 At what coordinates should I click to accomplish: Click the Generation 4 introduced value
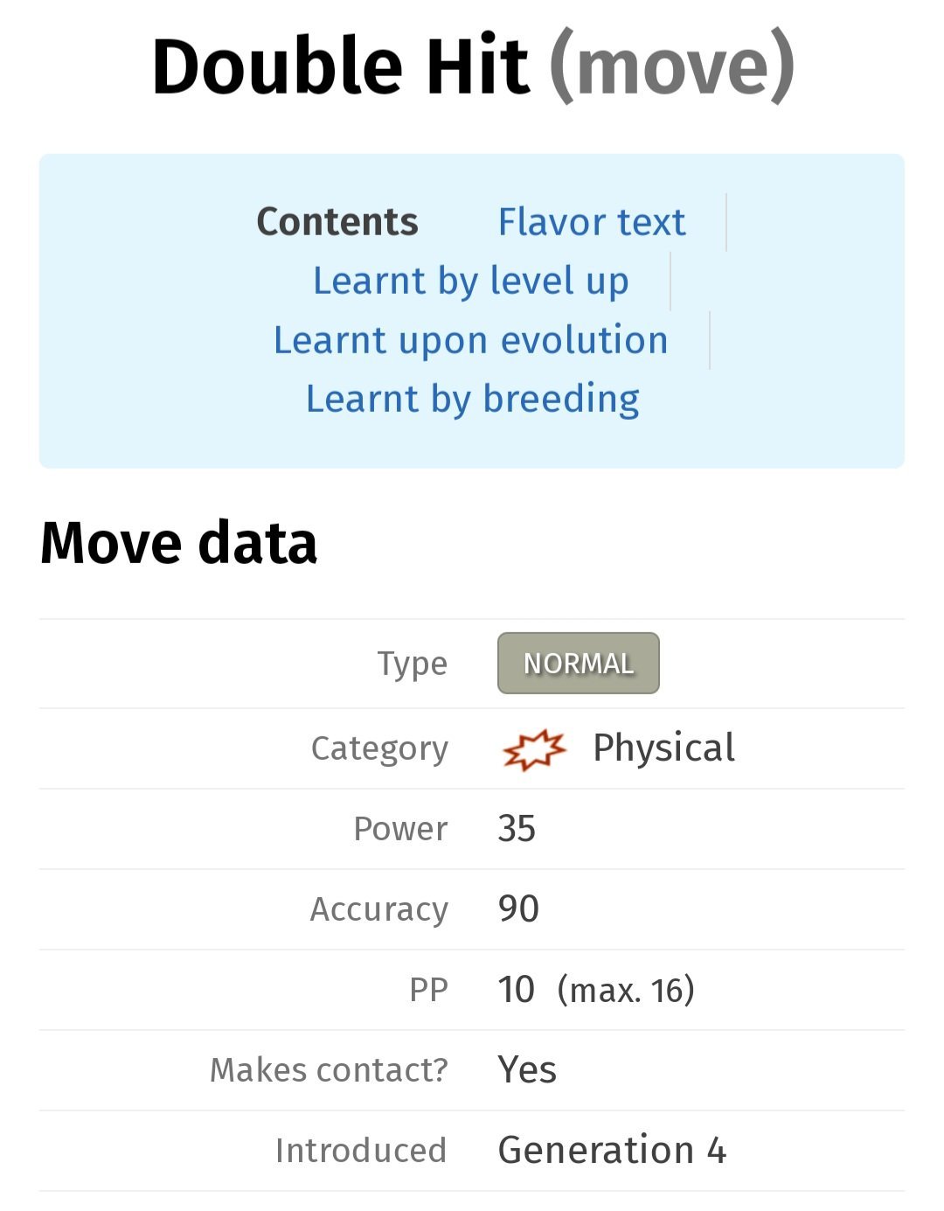pos(612,1151)
